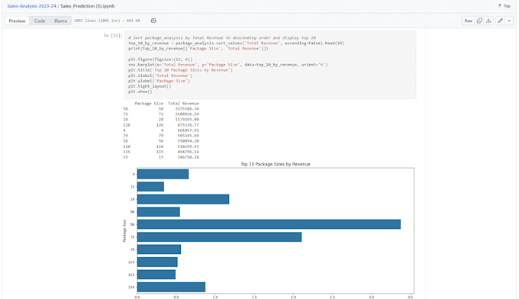
Task: Open the Sales-Analysis-2023-24 repository link
Action: 32,6
